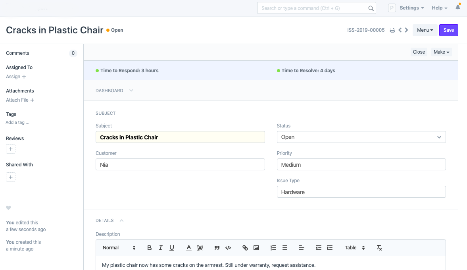This screenshot has width=467, height=270.
Task: Go to next issue with right arrow
Action: coord(406,30)
